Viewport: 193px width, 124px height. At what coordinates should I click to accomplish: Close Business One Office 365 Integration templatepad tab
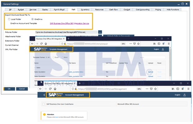[x=64, y=39]
